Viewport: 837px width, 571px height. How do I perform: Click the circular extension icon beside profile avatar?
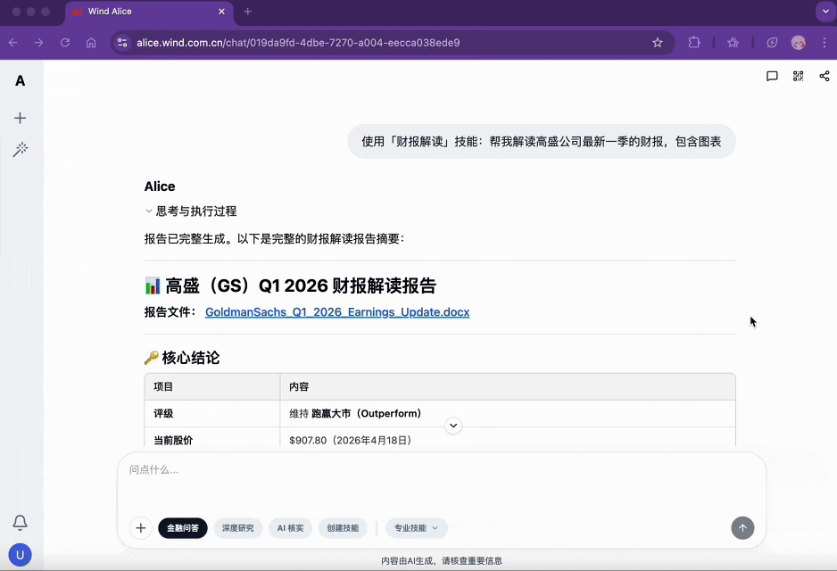(772, 43)
